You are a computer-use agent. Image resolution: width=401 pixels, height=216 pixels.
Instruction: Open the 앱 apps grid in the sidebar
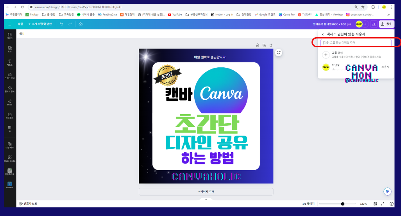coord(10,129)
